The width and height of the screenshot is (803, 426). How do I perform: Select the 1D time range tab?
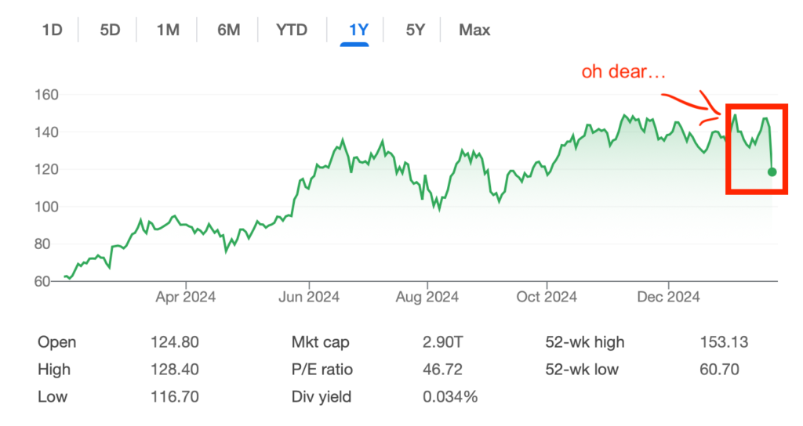(52, 31)
